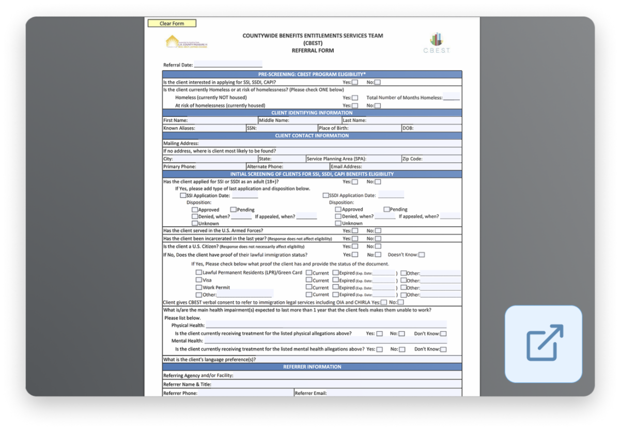Tick the SSI Application Date checkbox

click(x=183, y=196)
